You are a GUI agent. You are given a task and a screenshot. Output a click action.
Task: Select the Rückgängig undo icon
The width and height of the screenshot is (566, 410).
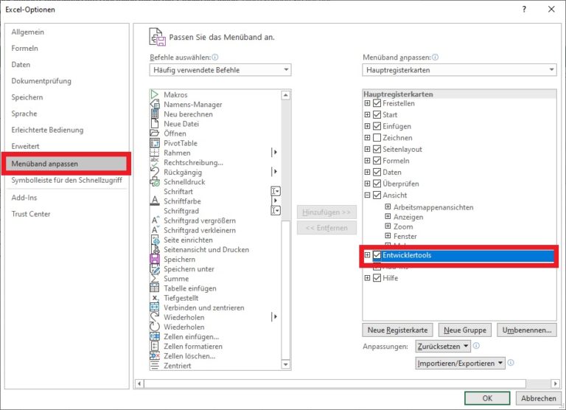coord(155,172)
